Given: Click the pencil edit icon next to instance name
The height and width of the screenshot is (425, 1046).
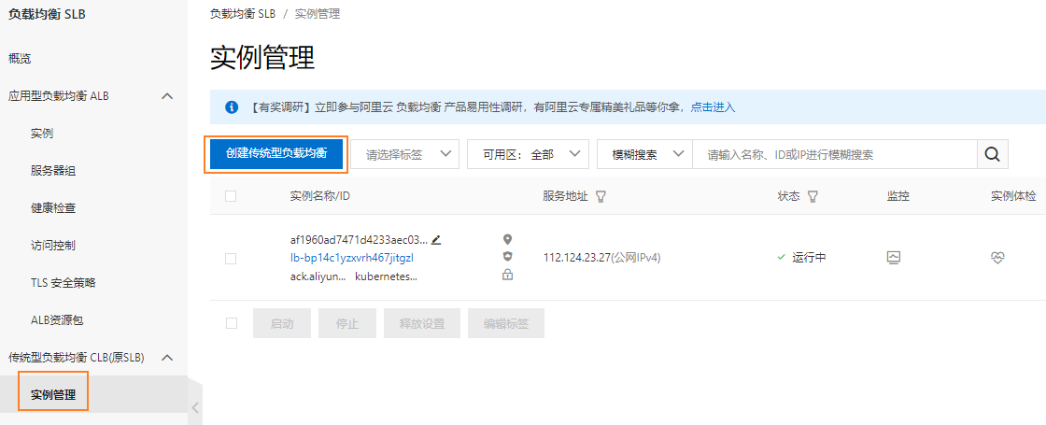Looking at the screenshot, I should point(436,239).
